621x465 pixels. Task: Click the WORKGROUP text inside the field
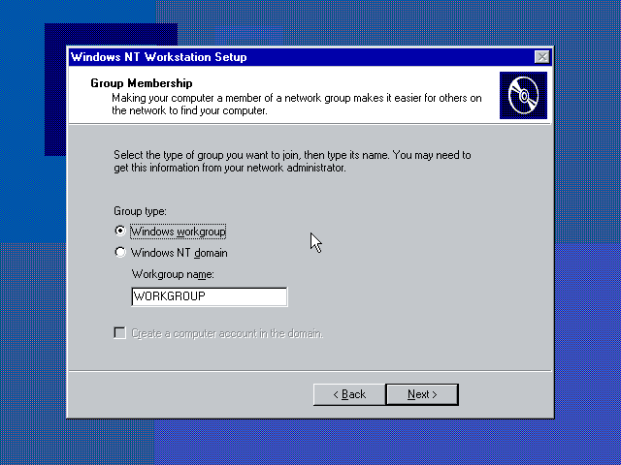coord(170,296)
